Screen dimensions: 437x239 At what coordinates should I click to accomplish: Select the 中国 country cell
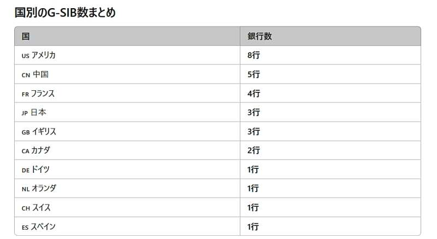tap(35, 74)
